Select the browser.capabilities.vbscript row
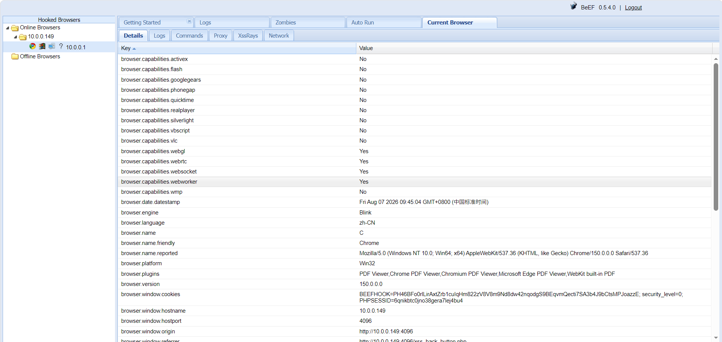This screenshot has height=342, width=722. tap(415, 131)
